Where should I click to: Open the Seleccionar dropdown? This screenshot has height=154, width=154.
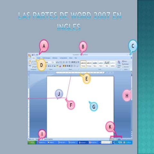[x=126, y=67]
